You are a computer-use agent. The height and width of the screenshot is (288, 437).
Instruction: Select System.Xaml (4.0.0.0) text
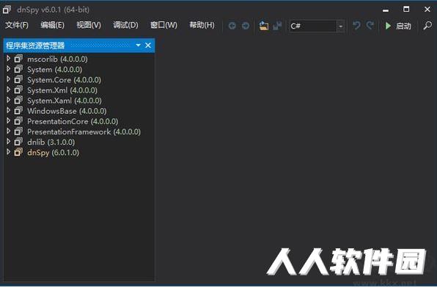point(65,101)
